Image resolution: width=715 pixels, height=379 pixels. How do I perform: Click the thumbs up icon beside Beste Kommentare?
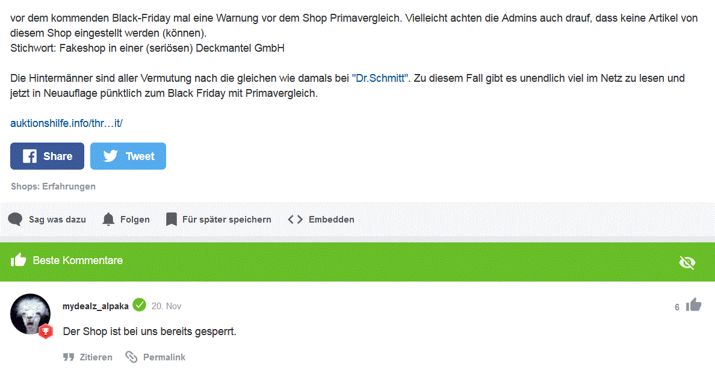pyautogui.click(x=18, y=260)
